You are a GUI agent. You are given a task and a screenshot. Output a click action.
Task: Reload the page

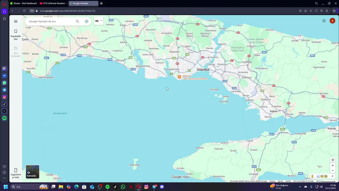[x=24, y=11]
